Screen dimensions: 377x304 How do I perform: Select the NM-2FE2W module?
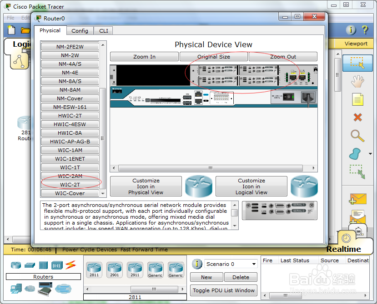click(70, 47)
